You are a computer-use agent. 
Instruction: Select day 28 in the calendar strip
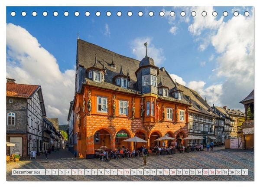[x=225, y=172]
